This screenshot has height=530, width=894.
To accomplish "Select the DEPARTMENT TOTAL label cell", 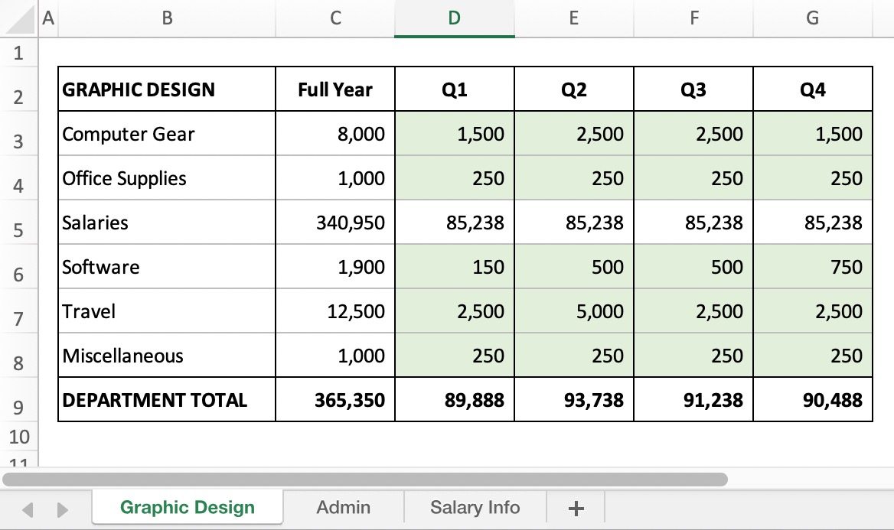I will pyautogui.click(x=167, y=399).
